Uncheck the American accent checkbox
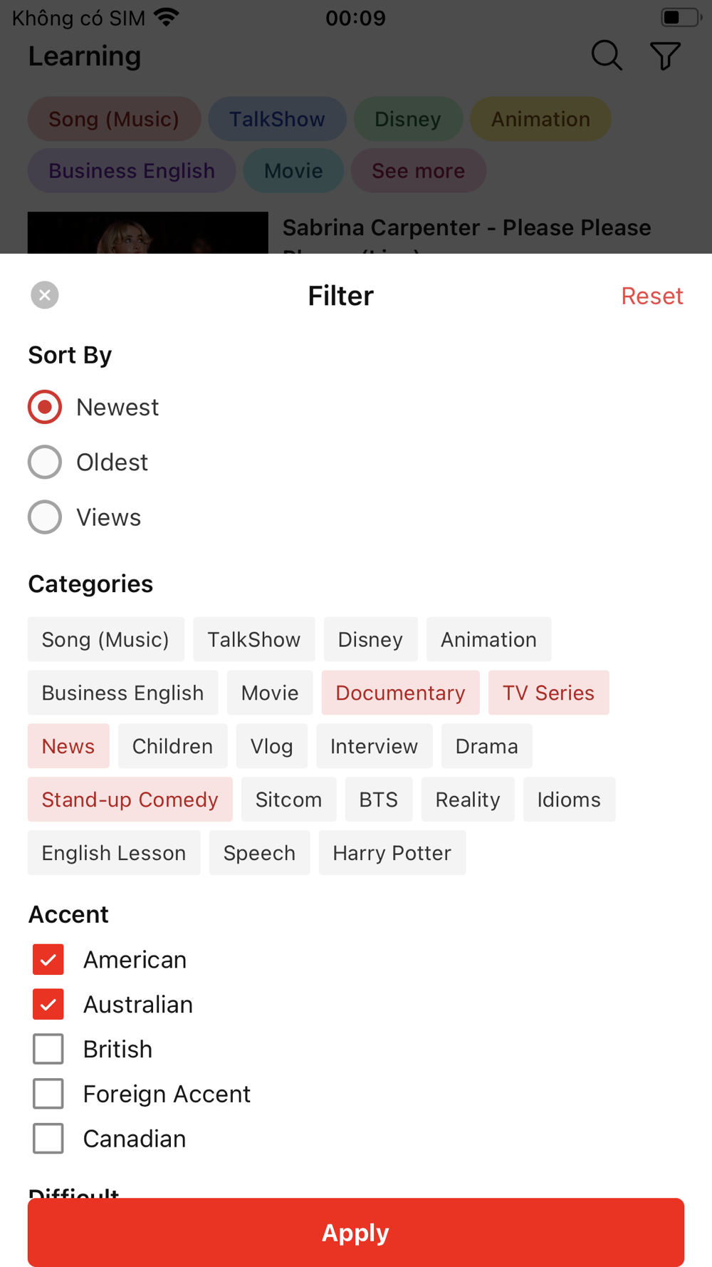 tap(48, 960)
